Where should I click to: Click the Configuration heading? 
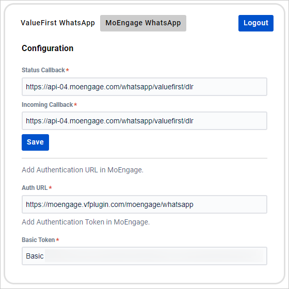[47, 49]
